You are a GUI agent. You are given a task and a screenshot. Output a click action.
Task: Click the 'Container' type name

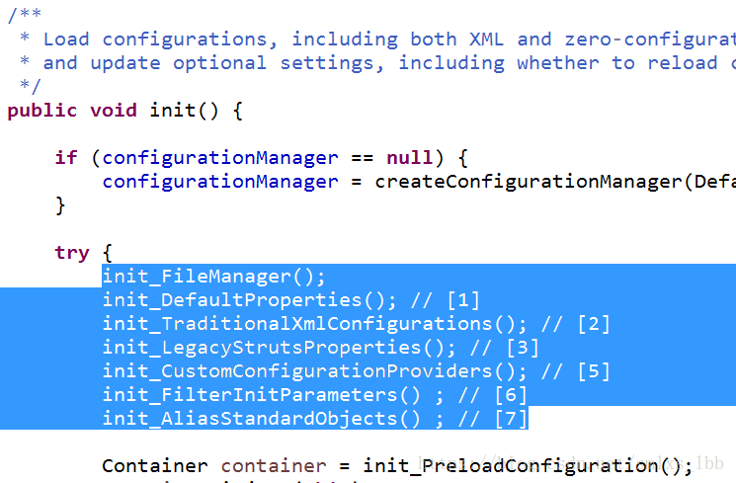click(155, 466)
